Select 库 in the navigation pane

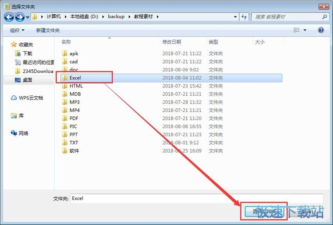(x=21, y=116)
